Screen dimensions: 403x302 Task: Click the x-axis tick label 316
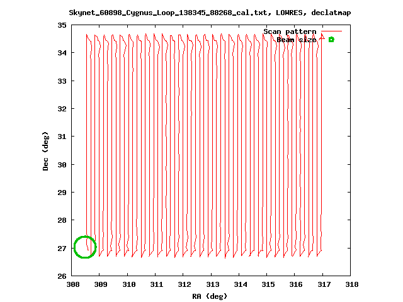click(x=296, y=284)
